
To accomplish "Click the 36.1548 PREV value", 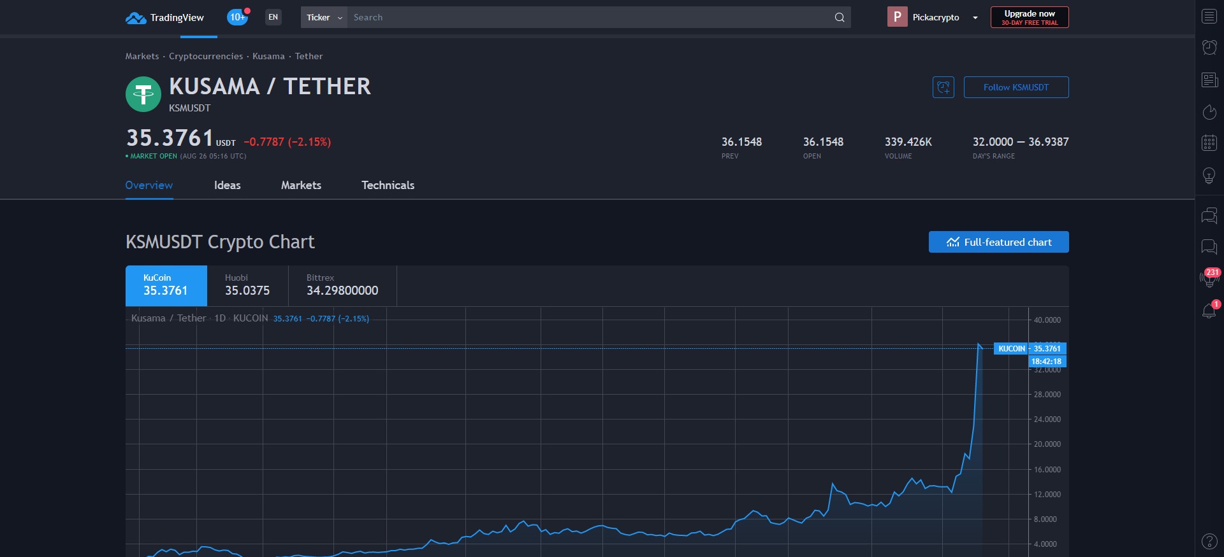I will pos(742,142).
